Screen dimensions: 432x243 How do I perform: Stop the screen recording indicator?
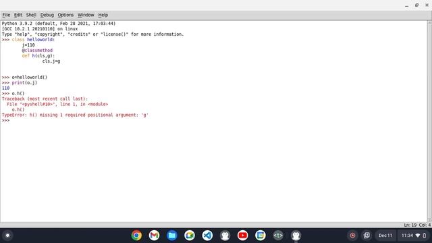pos(352,236)
